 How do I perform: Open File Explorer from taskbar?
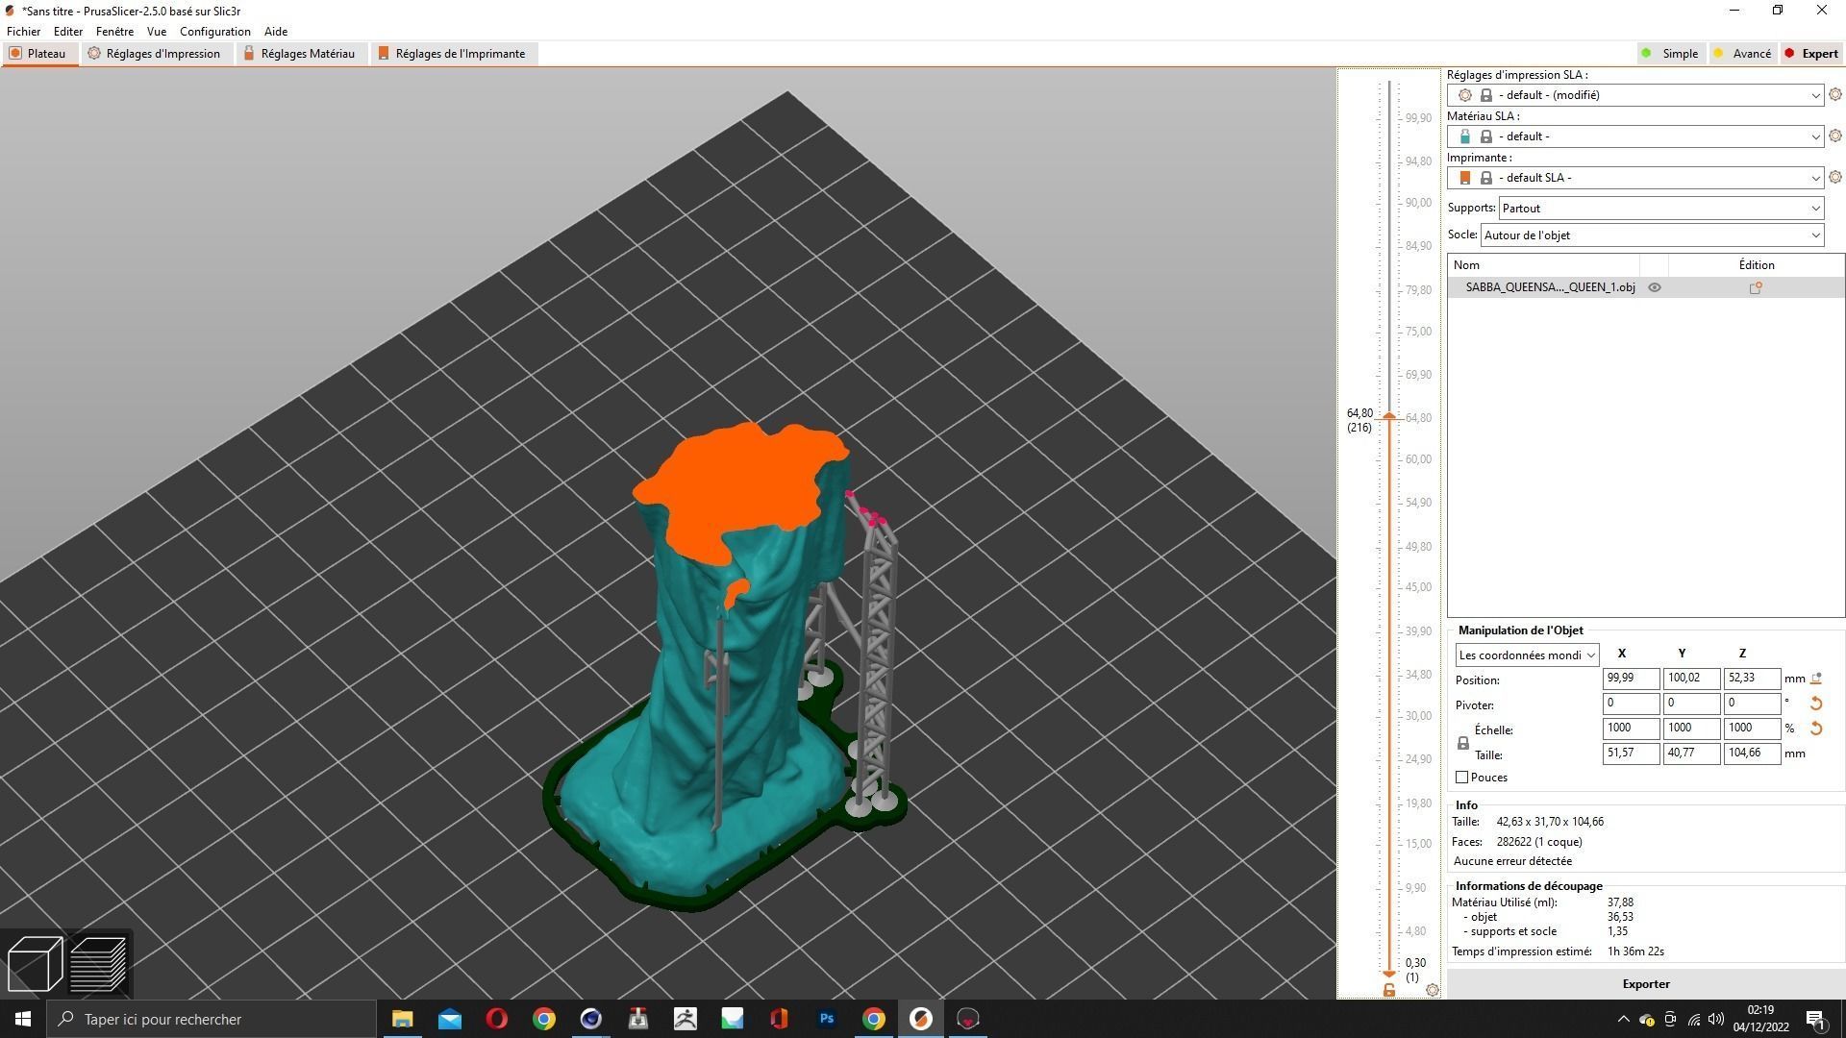402,1019
